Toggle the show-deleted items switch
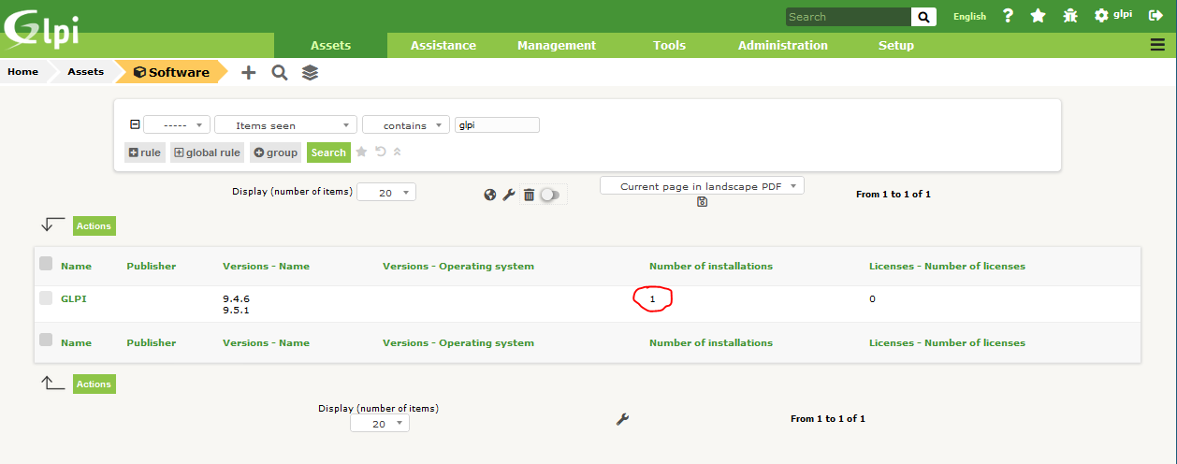 pyautogui.click(x=550, y=195)
